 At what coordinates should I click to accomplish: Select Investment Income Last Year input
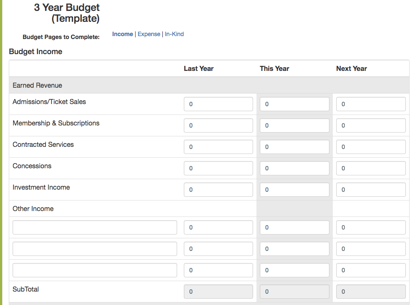218,190
